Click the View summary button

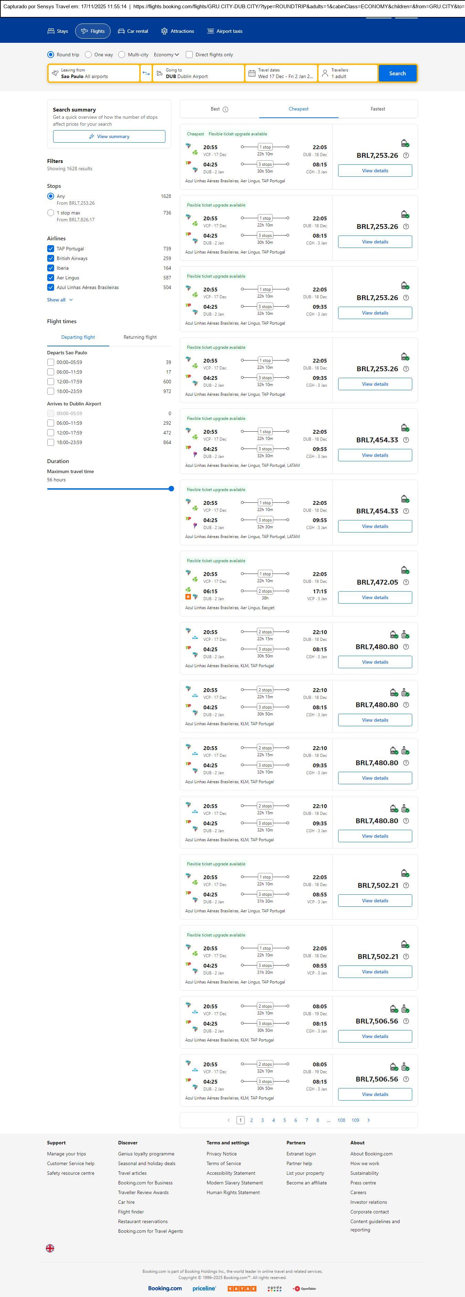click(x=109, y=136)
